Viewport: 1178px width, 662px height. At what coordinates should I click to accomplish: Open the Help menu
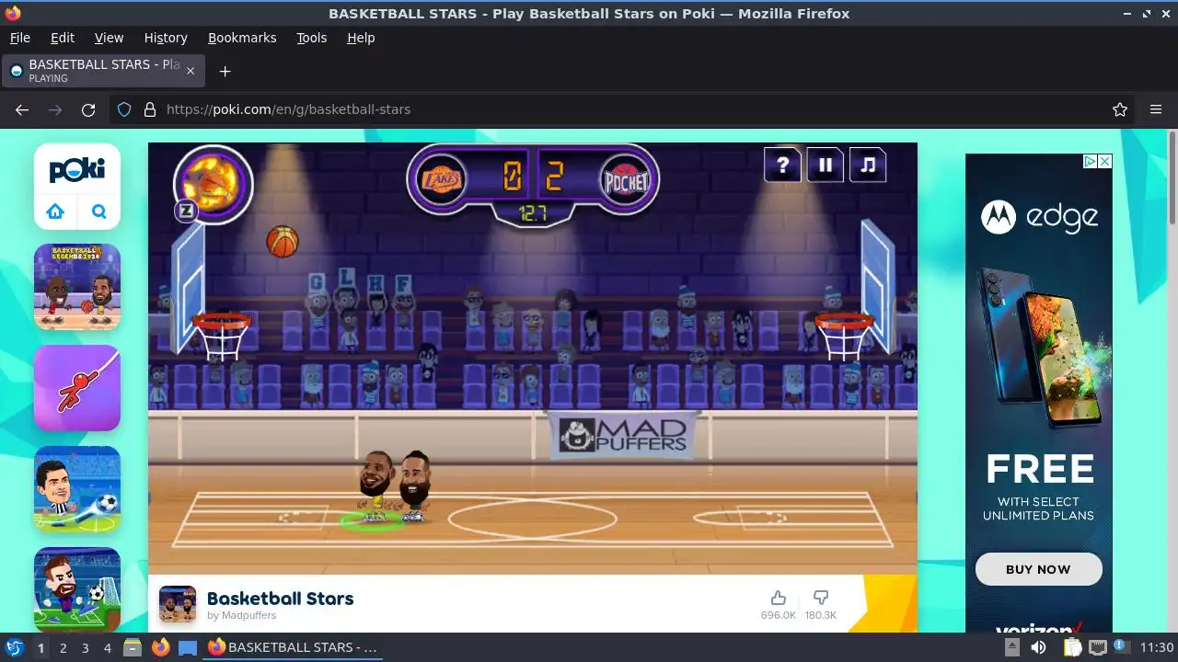pos(361,38)
